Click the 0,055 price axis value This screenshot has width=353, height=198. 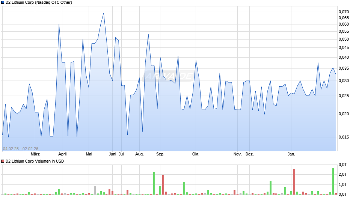pos(344,31)
